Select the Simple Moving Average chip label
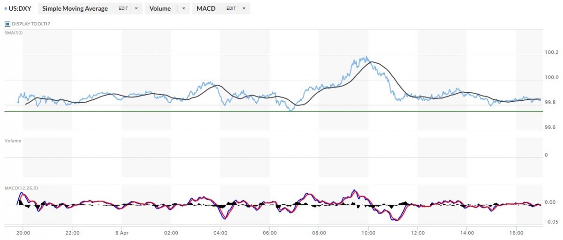 click(75, 8)
